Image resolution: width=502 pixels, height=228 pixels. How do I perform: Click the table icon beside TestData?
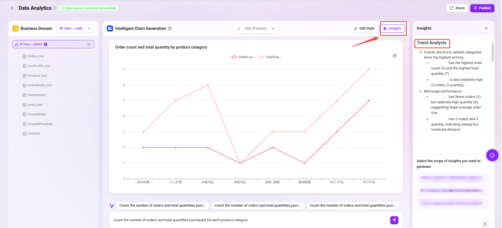pos(24,134)
